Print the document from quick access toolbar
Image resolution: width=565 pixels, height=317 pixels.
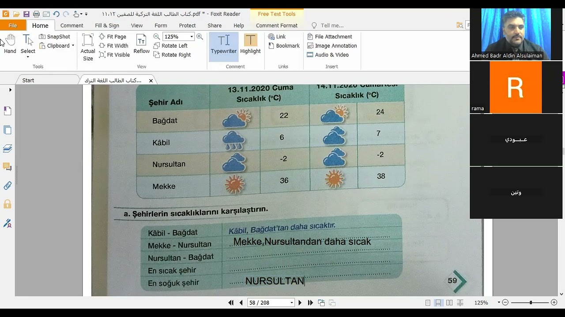coord(36,14)
